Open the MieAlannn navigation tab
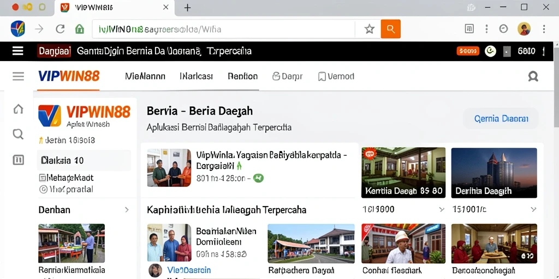559x279 pixels. [x=145, y=76]
